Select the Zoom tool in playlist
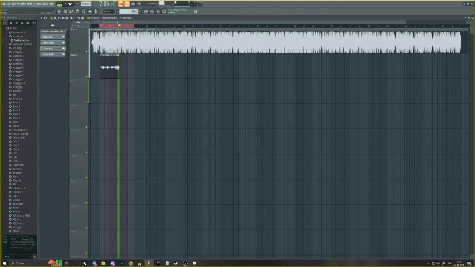 (79, 18)
